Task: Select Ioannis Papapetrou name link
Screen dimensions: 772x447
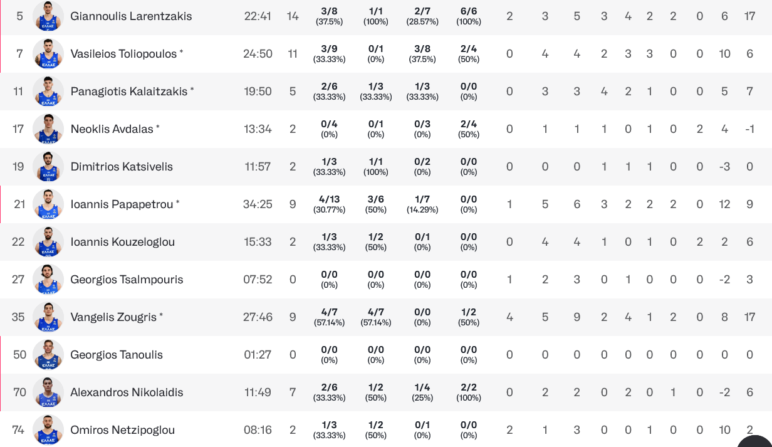Action: click(122, 204)
